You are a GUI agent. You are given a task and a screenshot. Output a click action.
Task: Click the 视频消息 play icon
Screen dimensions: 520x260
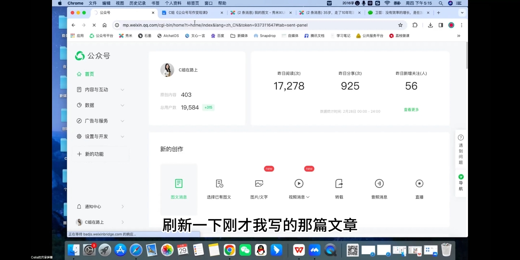coord(299,183)
